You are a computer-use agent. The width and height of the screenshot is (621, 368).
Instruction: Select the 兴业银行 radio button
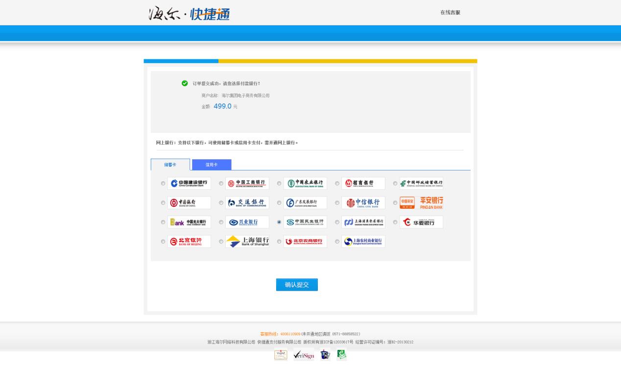(221, 222)
